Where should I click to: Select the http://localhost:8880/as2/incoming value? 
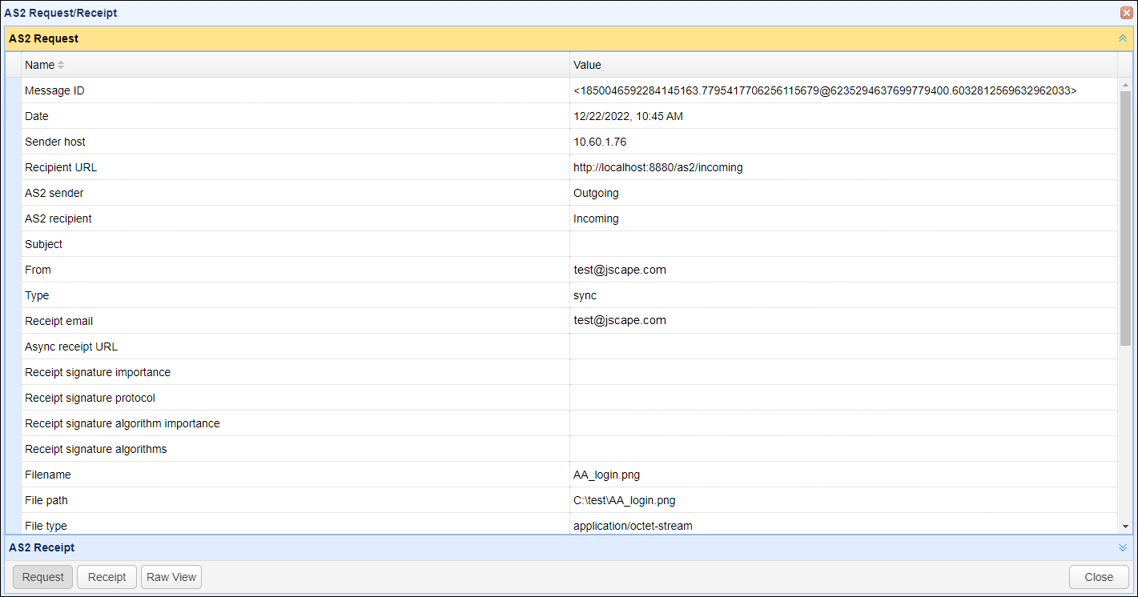[x=658, y=167]
